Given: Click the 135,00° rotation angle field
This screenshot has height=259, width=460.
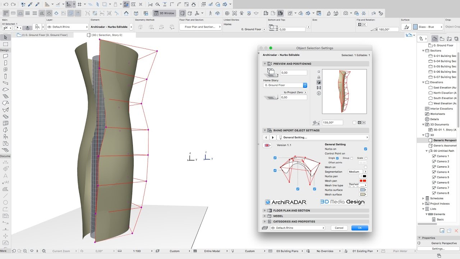Looking at the screenshot, I should (x=332, y=123).
